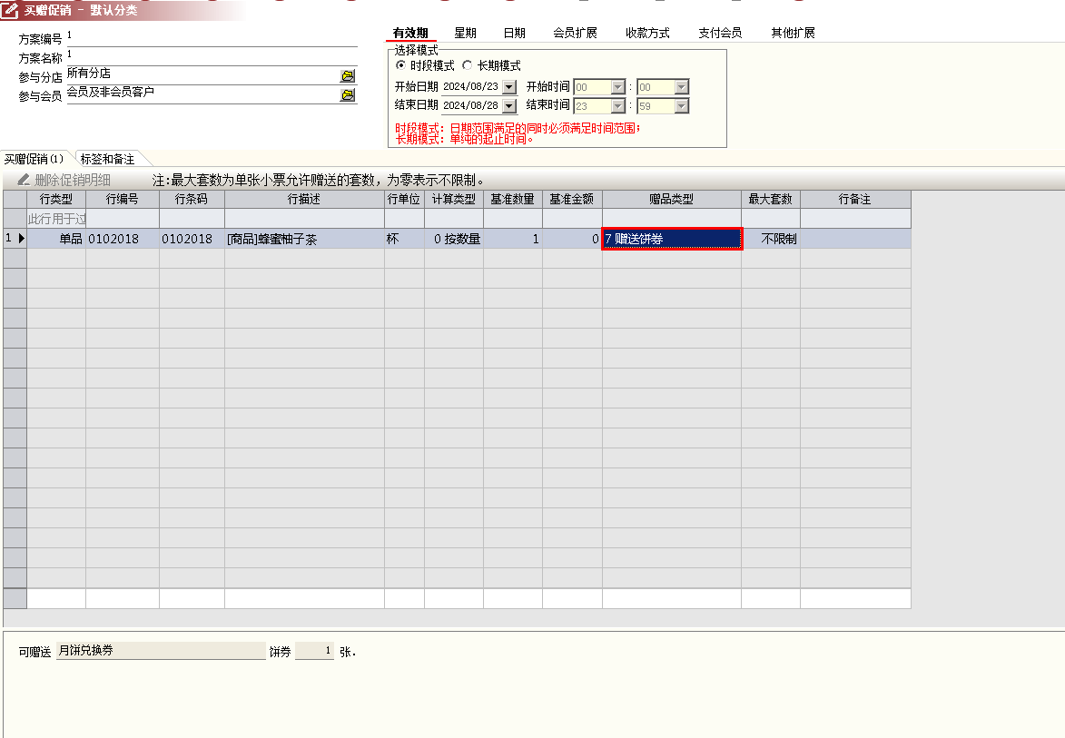The height and width of the screenshot is (738, 1065).
Task: Select the 标签和备注 tab
Action: (107, 159)
